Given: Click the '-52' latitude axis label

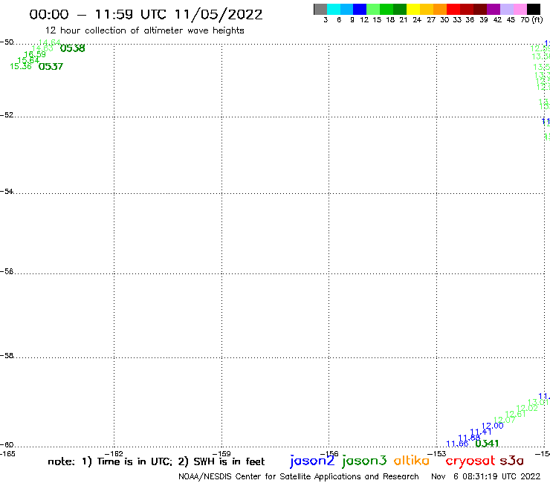Looking at the screenshot, I should tap(7, 115).
